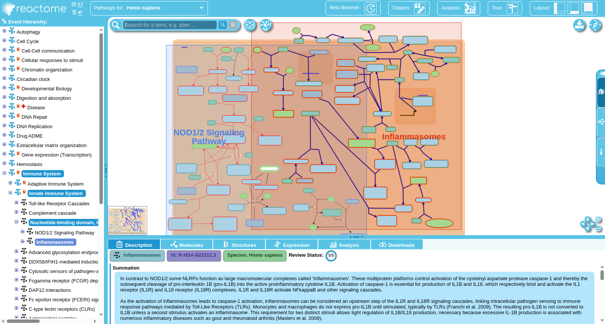Open the diagram export download icon
The height and width of the screenshot is (324, 605).
pos(579,25)
